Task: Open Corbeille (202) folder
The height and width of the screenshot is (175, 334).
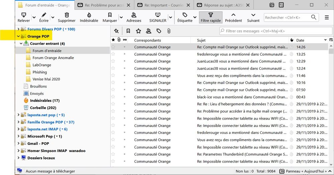Action: pos(43,108)
